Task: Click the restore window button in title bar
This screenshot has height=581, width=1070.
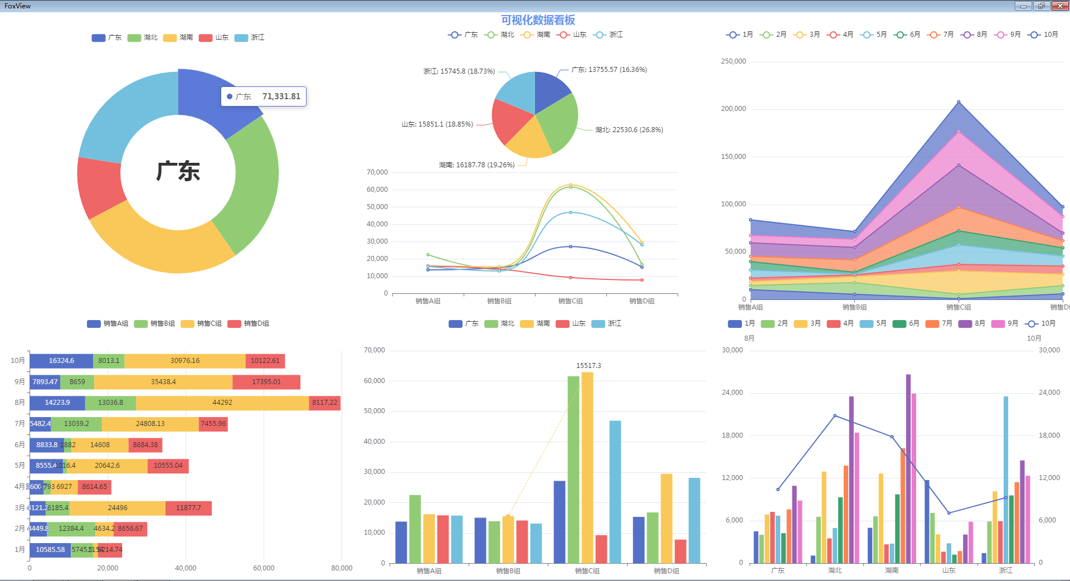Action: click(x=1041, y=6)
